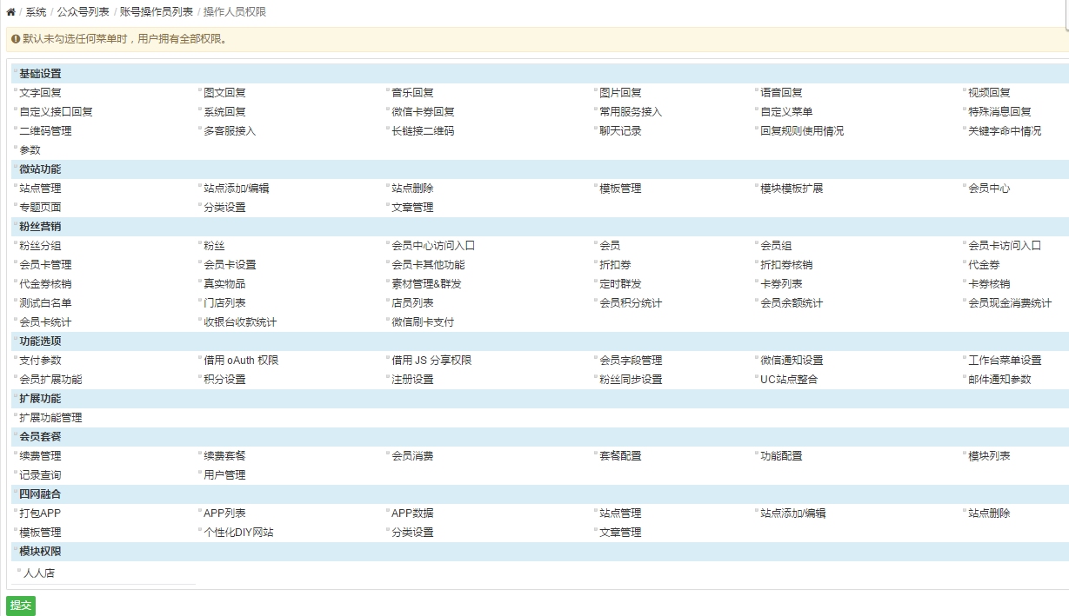1069x616 pixels.
Task: Check the 模块权限 group checkbox
Action: tap(16, 549)
